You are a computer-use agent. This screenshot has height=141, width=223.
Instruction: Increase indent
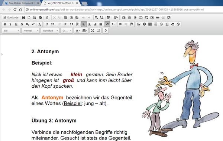(65, 24)
